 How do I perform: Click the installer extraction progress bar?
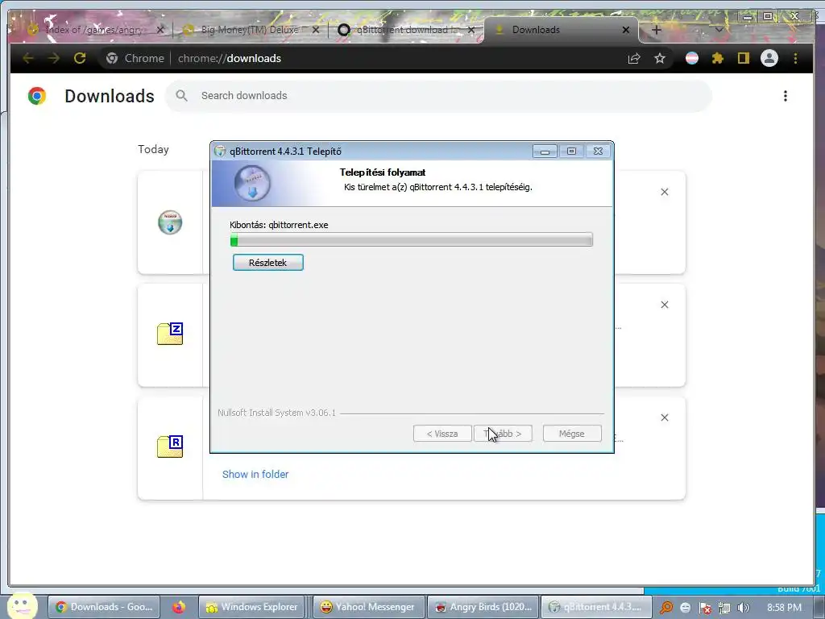point(412,240)
